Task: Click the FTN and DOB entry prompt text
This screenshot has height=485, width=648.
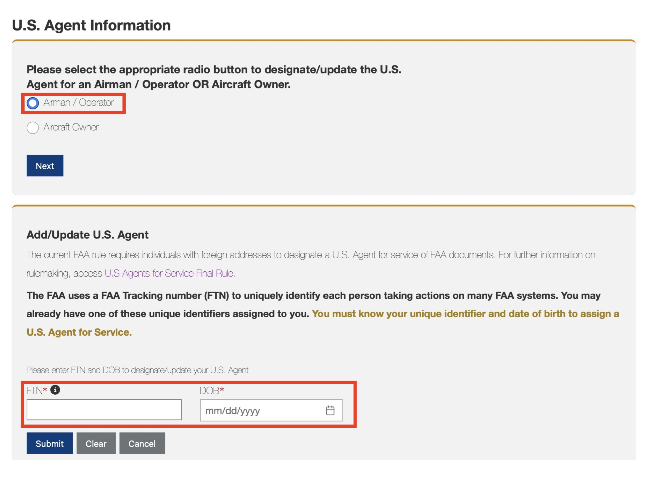Action: point(138,370)
